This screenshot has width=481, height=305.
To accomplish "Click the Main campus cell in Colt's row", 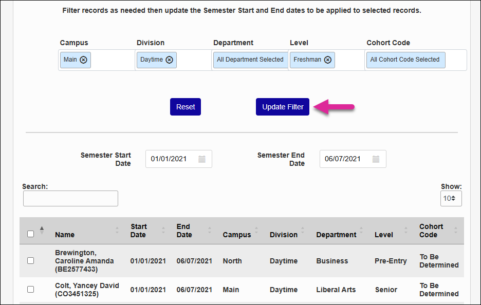I will [x=231, y=290].
